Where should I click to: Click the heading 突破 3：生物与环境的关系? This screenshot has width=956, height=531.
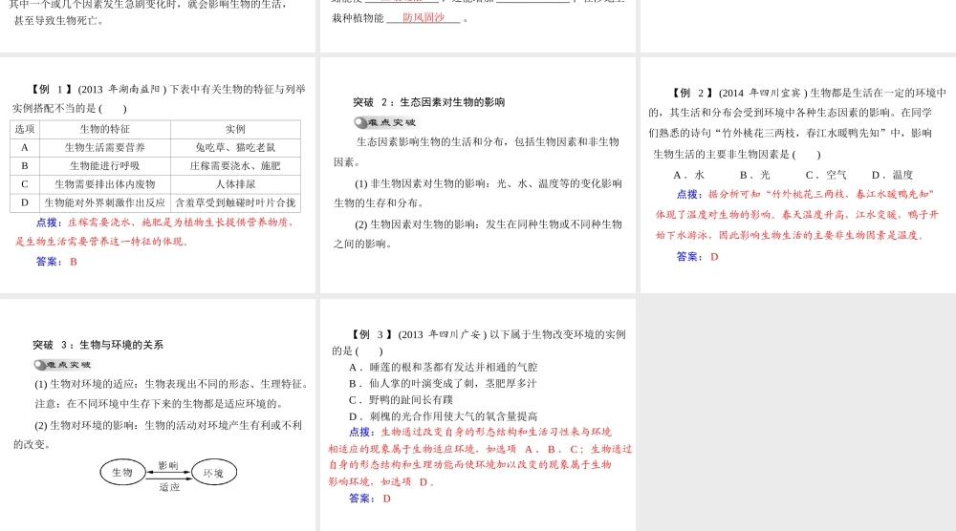98,345
